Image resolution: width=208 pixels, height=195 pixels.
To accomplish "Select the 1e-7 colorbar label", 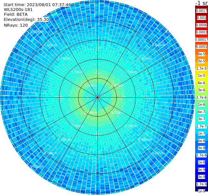I will click(x=202, y=133).
